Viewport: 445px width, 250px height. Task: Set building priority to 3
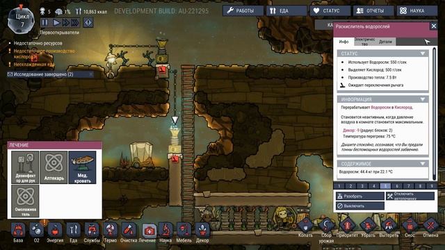[x=362, y=186]
